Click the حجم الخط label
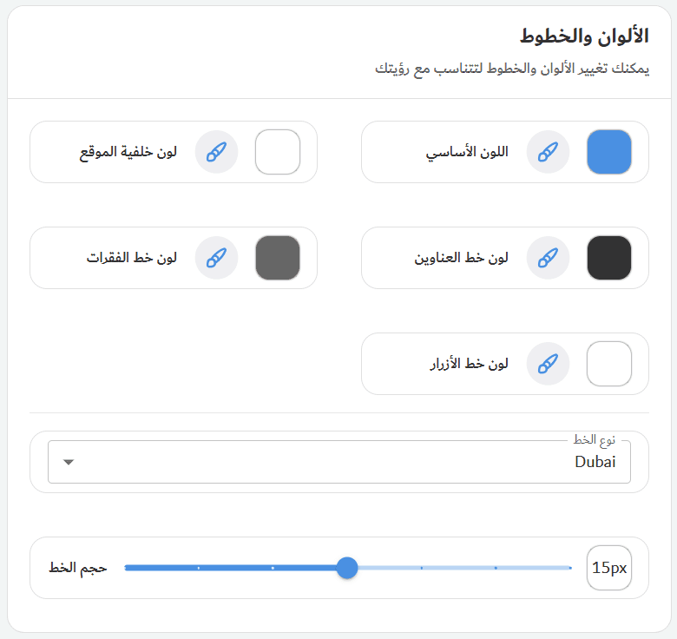Image resolution: width=677 pixels, height=639 pixels. pos(79,568)
